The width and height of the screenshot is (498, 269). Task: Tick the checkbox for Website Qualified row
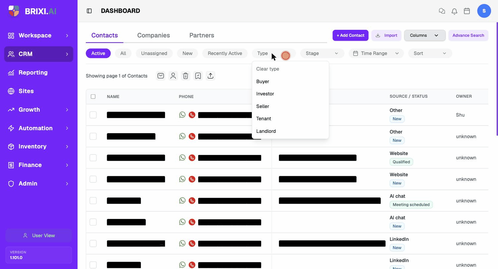[93, 158]
